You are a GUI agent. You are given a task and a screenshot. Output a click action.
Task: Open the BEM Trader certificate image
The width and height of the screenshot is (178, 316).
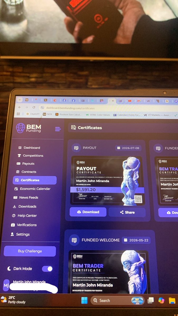[109, 272]
